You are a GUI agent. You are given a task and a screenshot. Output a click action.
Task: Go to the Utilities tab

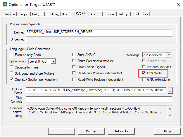pyautogui.click(x=140, y=14)
